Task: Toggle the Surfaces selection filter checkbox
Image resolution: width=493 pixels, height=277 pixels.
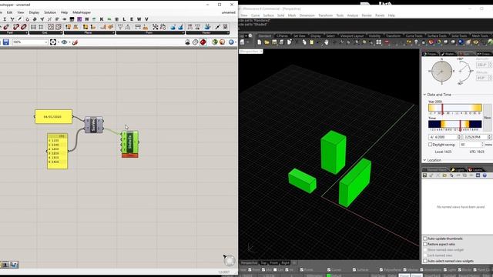Action: [354, 270]
